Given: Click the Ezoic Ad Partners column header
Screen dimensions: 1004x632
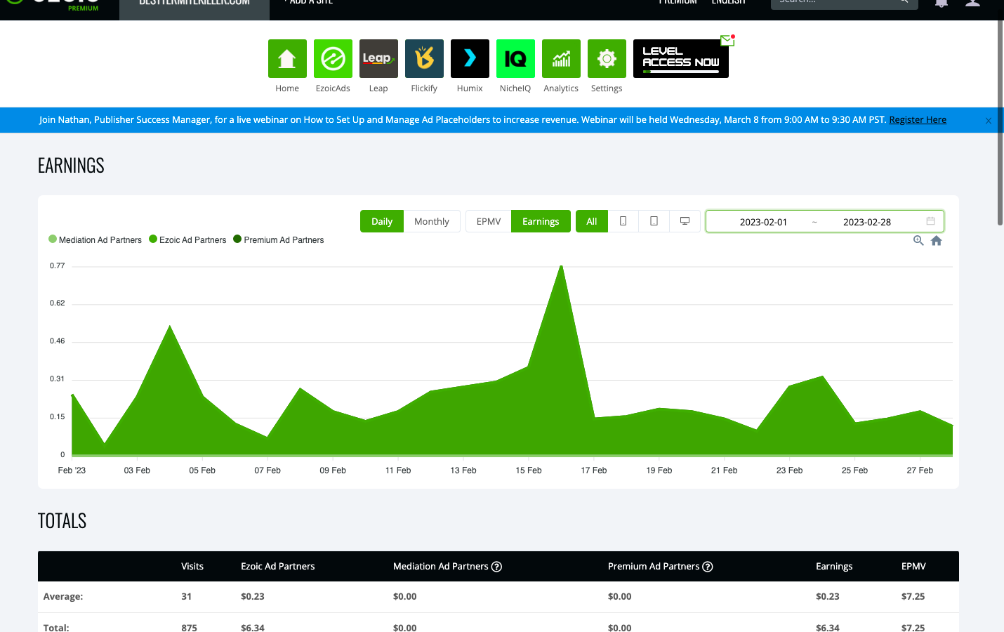Looking at the screenshot, I should tap(278, 566).
